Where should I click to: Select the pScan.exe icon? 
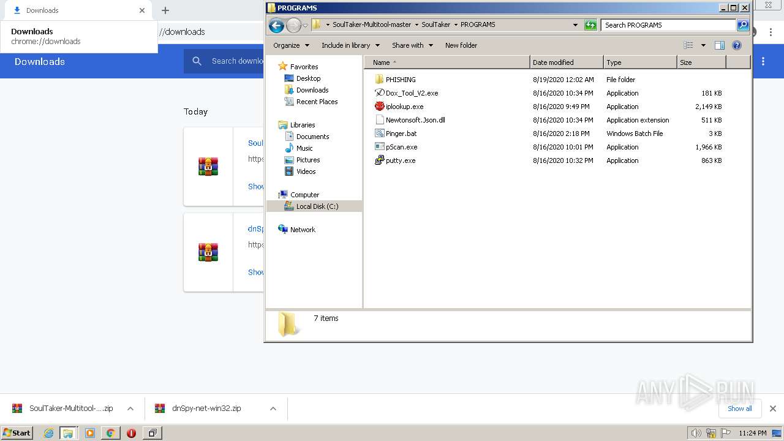pyautogui.click(x=379, y=147)
